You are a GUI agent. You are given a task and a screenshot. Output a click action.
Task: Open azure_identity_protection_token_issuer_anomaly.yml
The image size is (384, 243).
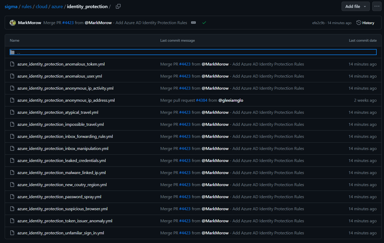(65, 221)
